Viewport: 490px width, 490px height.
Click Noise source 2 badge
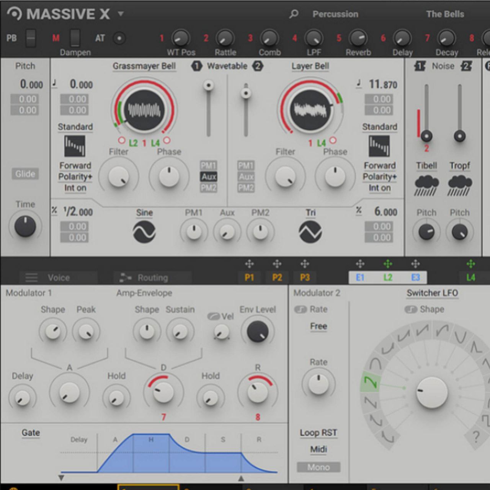tap(466, 66)
